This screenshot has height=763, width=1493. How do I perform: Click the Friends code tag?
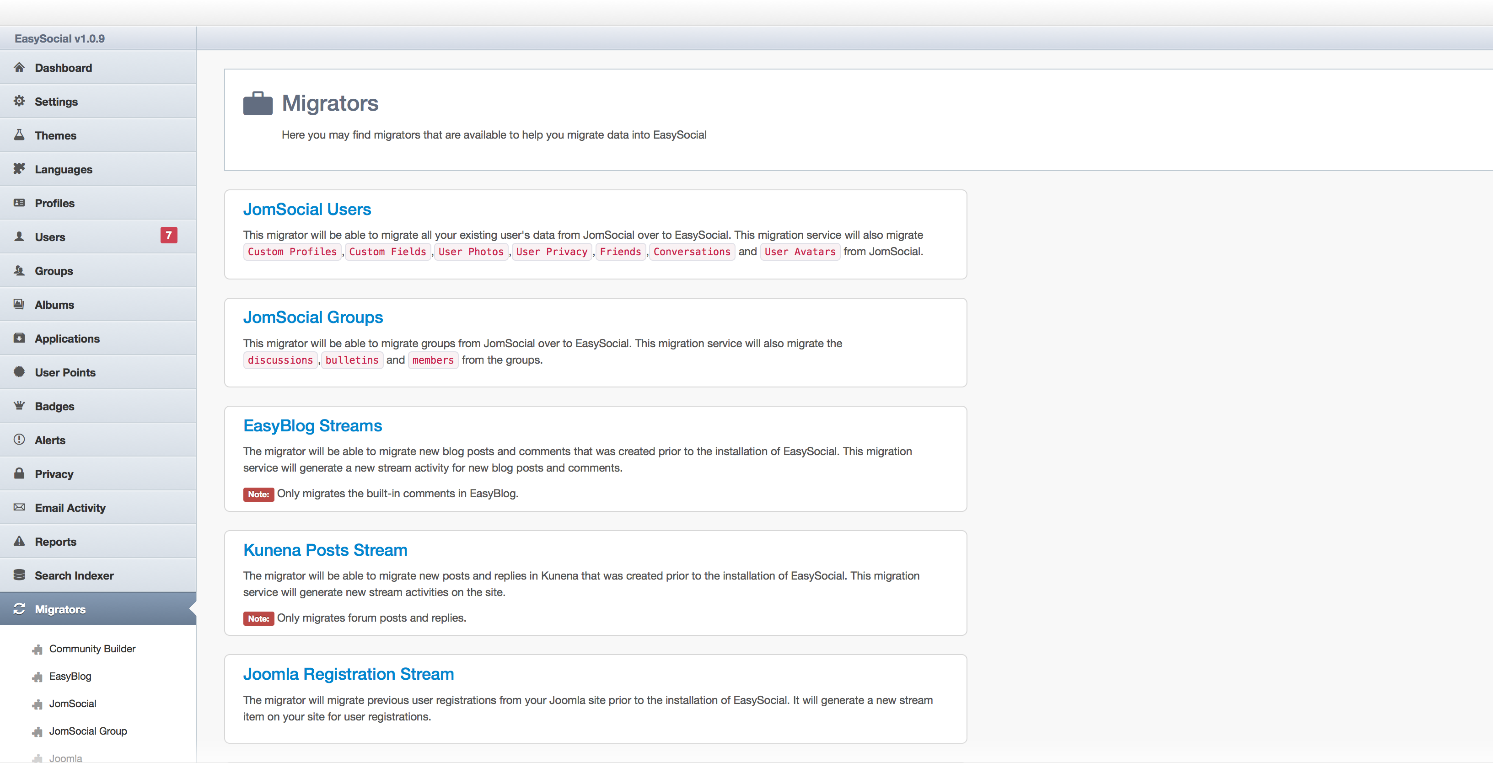(x=620, y=252)
